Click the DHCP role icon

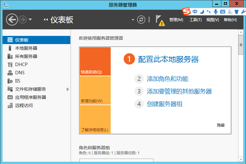pyautogui.click(x=10, y=65)
